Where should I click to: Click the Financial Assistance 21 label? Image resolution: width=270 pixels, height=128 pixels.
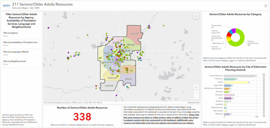[x=216, y=48]
